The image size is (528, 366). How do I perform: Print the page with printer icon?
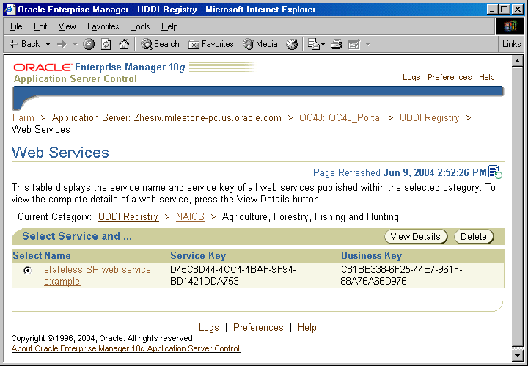click(x=337, y=44)
